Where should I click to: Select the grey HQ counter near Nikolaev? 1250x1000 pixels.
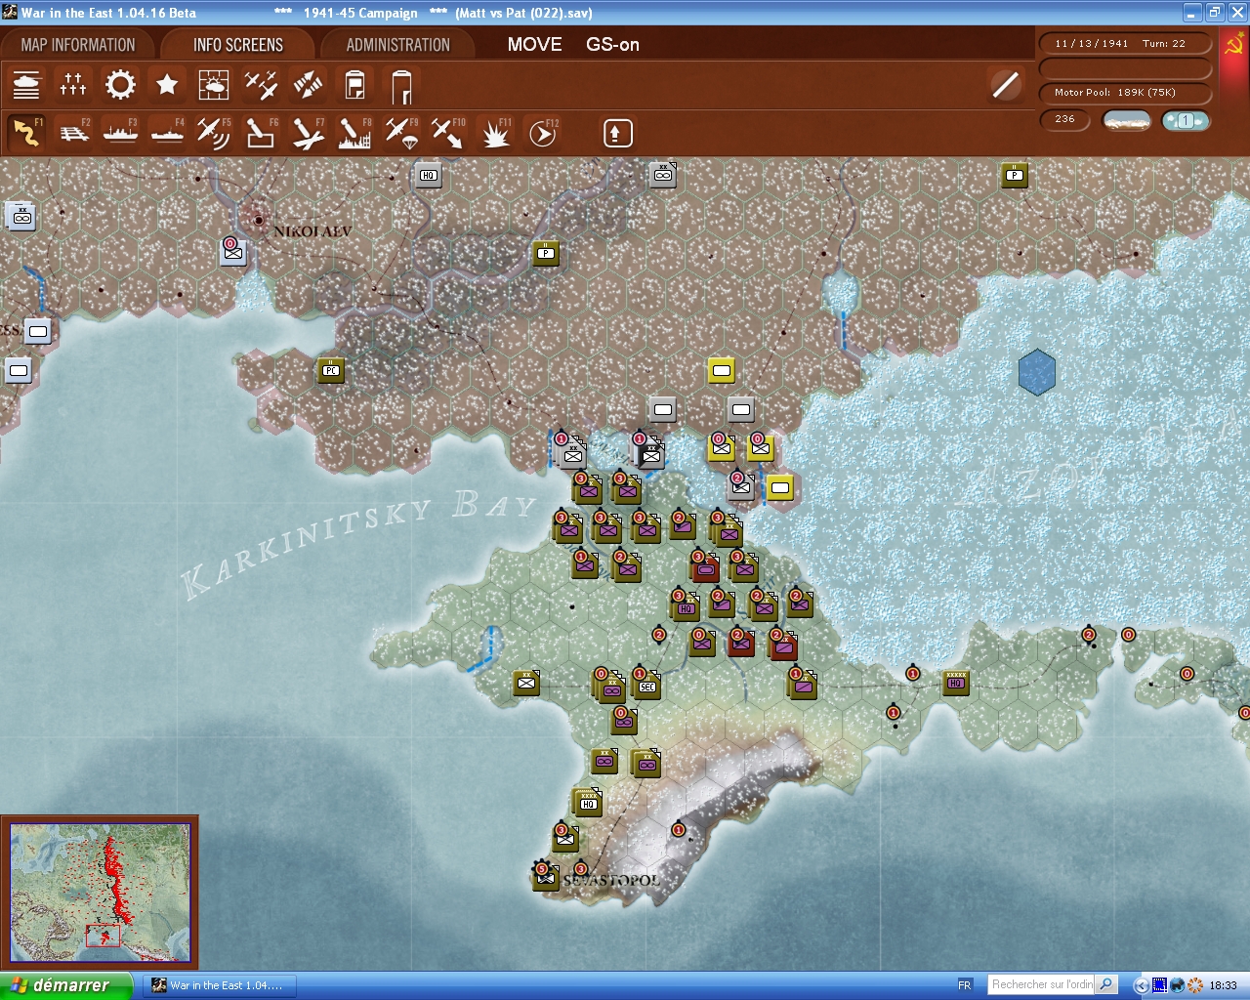(x=428, y=176)
